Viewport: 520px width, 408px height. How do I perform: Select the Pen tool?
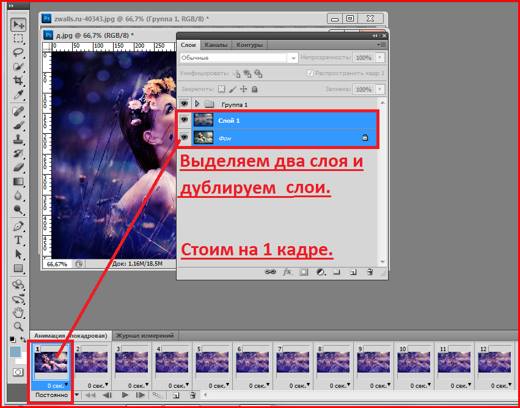(18, 226)
